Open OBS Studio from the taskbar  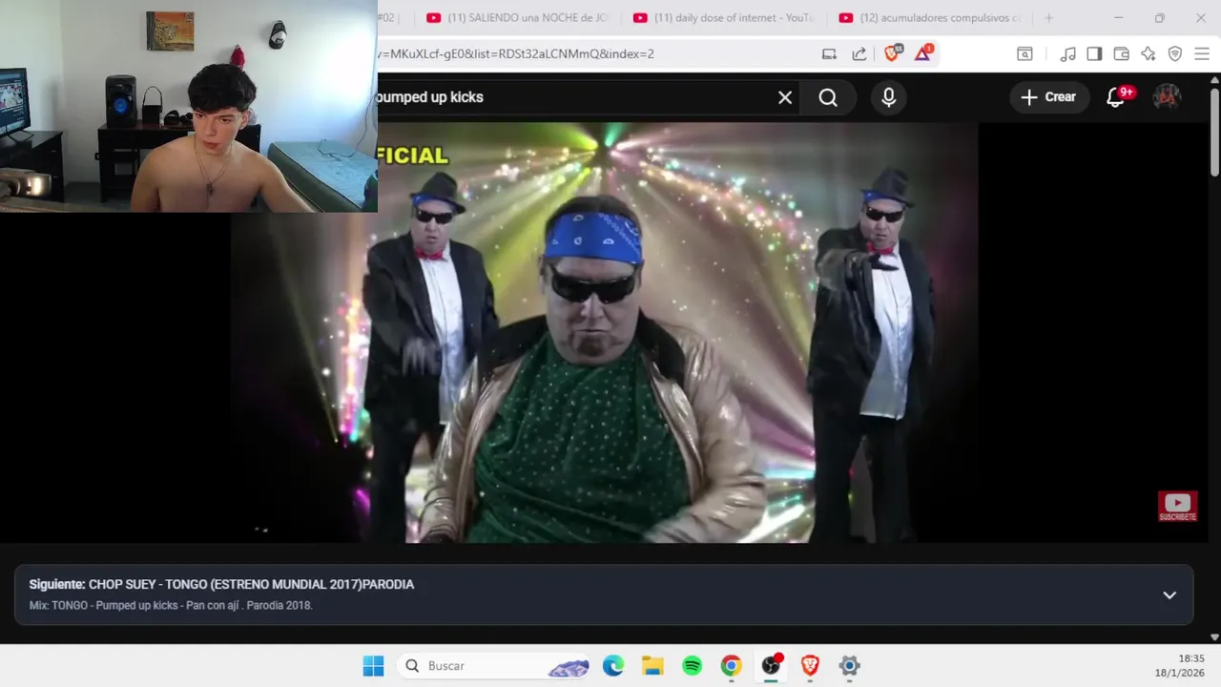[x=771, y=666]
